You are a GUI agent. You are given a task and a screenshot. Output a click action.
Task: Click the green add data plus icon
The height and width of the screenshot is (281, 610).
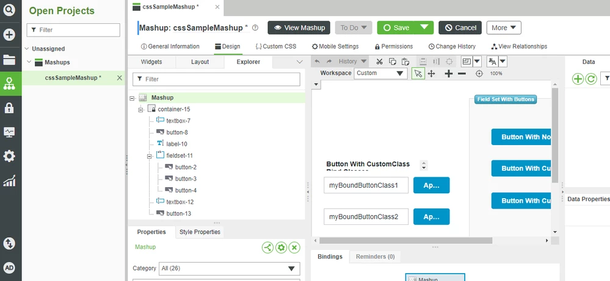click(578, 79)
